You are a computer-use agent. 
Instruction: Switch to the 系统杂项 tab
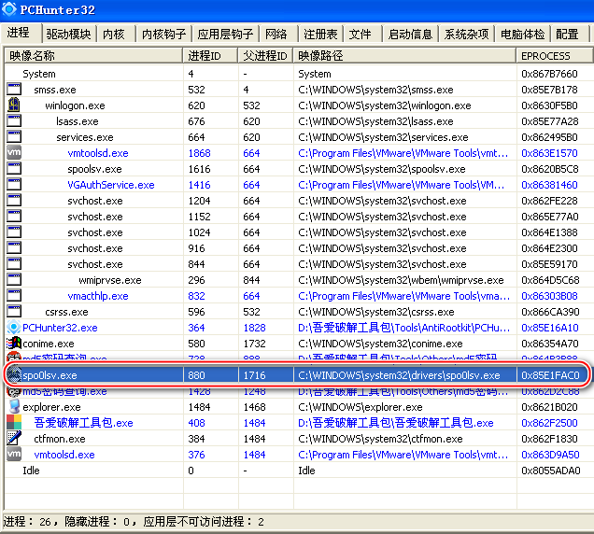pos(466,35)
